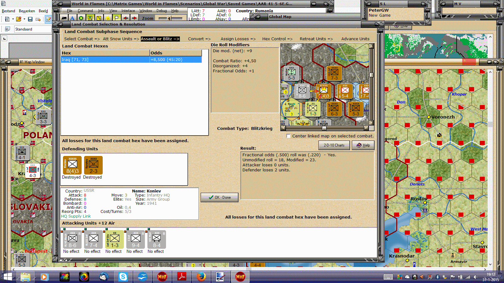Screen dimensions: 504x283
Task: Open File Explorer from the taskbar
Action: click(25, 277)
